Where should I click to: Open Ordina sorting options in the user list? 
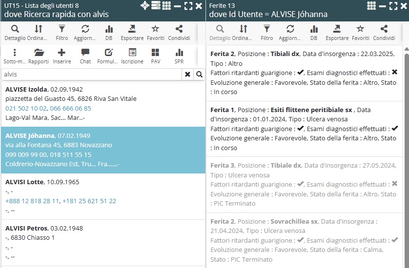click(38, 33)
